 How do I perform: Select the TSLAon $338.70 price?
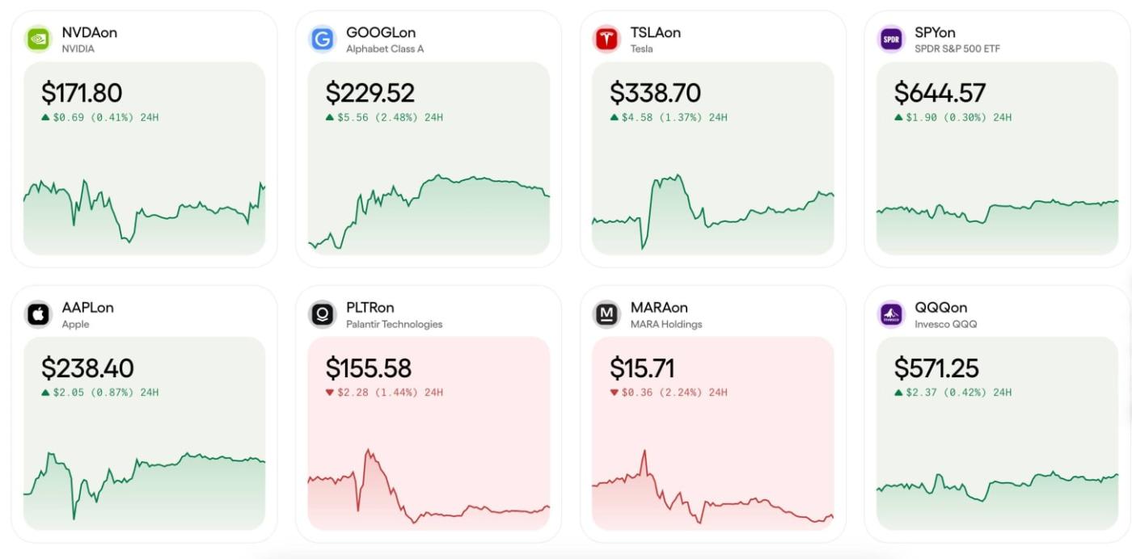655,93
